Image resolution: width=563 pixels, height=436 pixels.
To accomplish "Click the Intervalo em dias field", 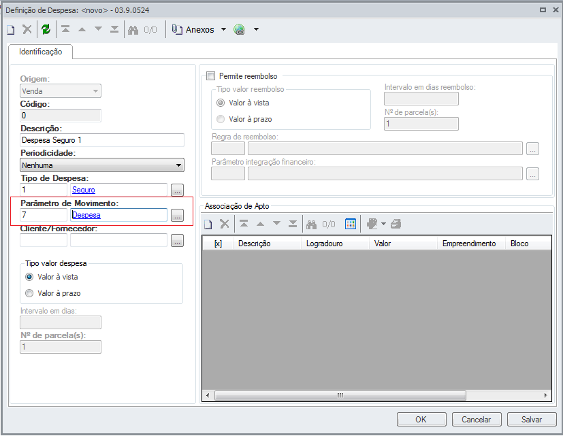I will (x=61, y=322).
